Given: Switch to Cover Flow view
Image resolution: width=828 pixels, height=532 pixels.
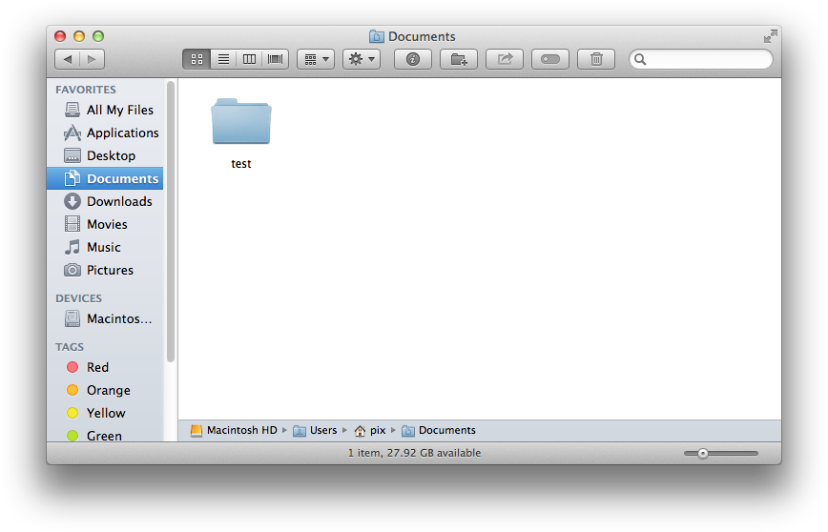Looking at the screenshot, I should coord(276,59).
